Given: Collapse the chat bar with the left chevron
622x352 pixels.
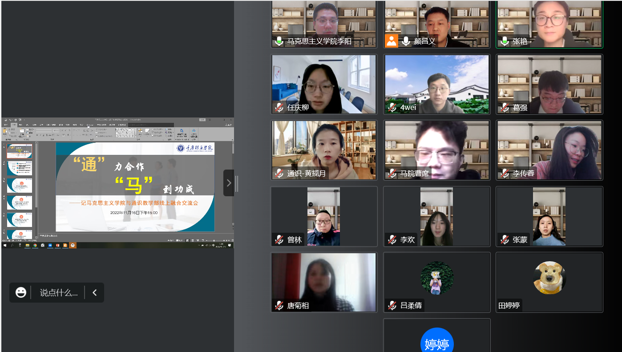Looking at the screenshot, I should (x=94, y=292).
